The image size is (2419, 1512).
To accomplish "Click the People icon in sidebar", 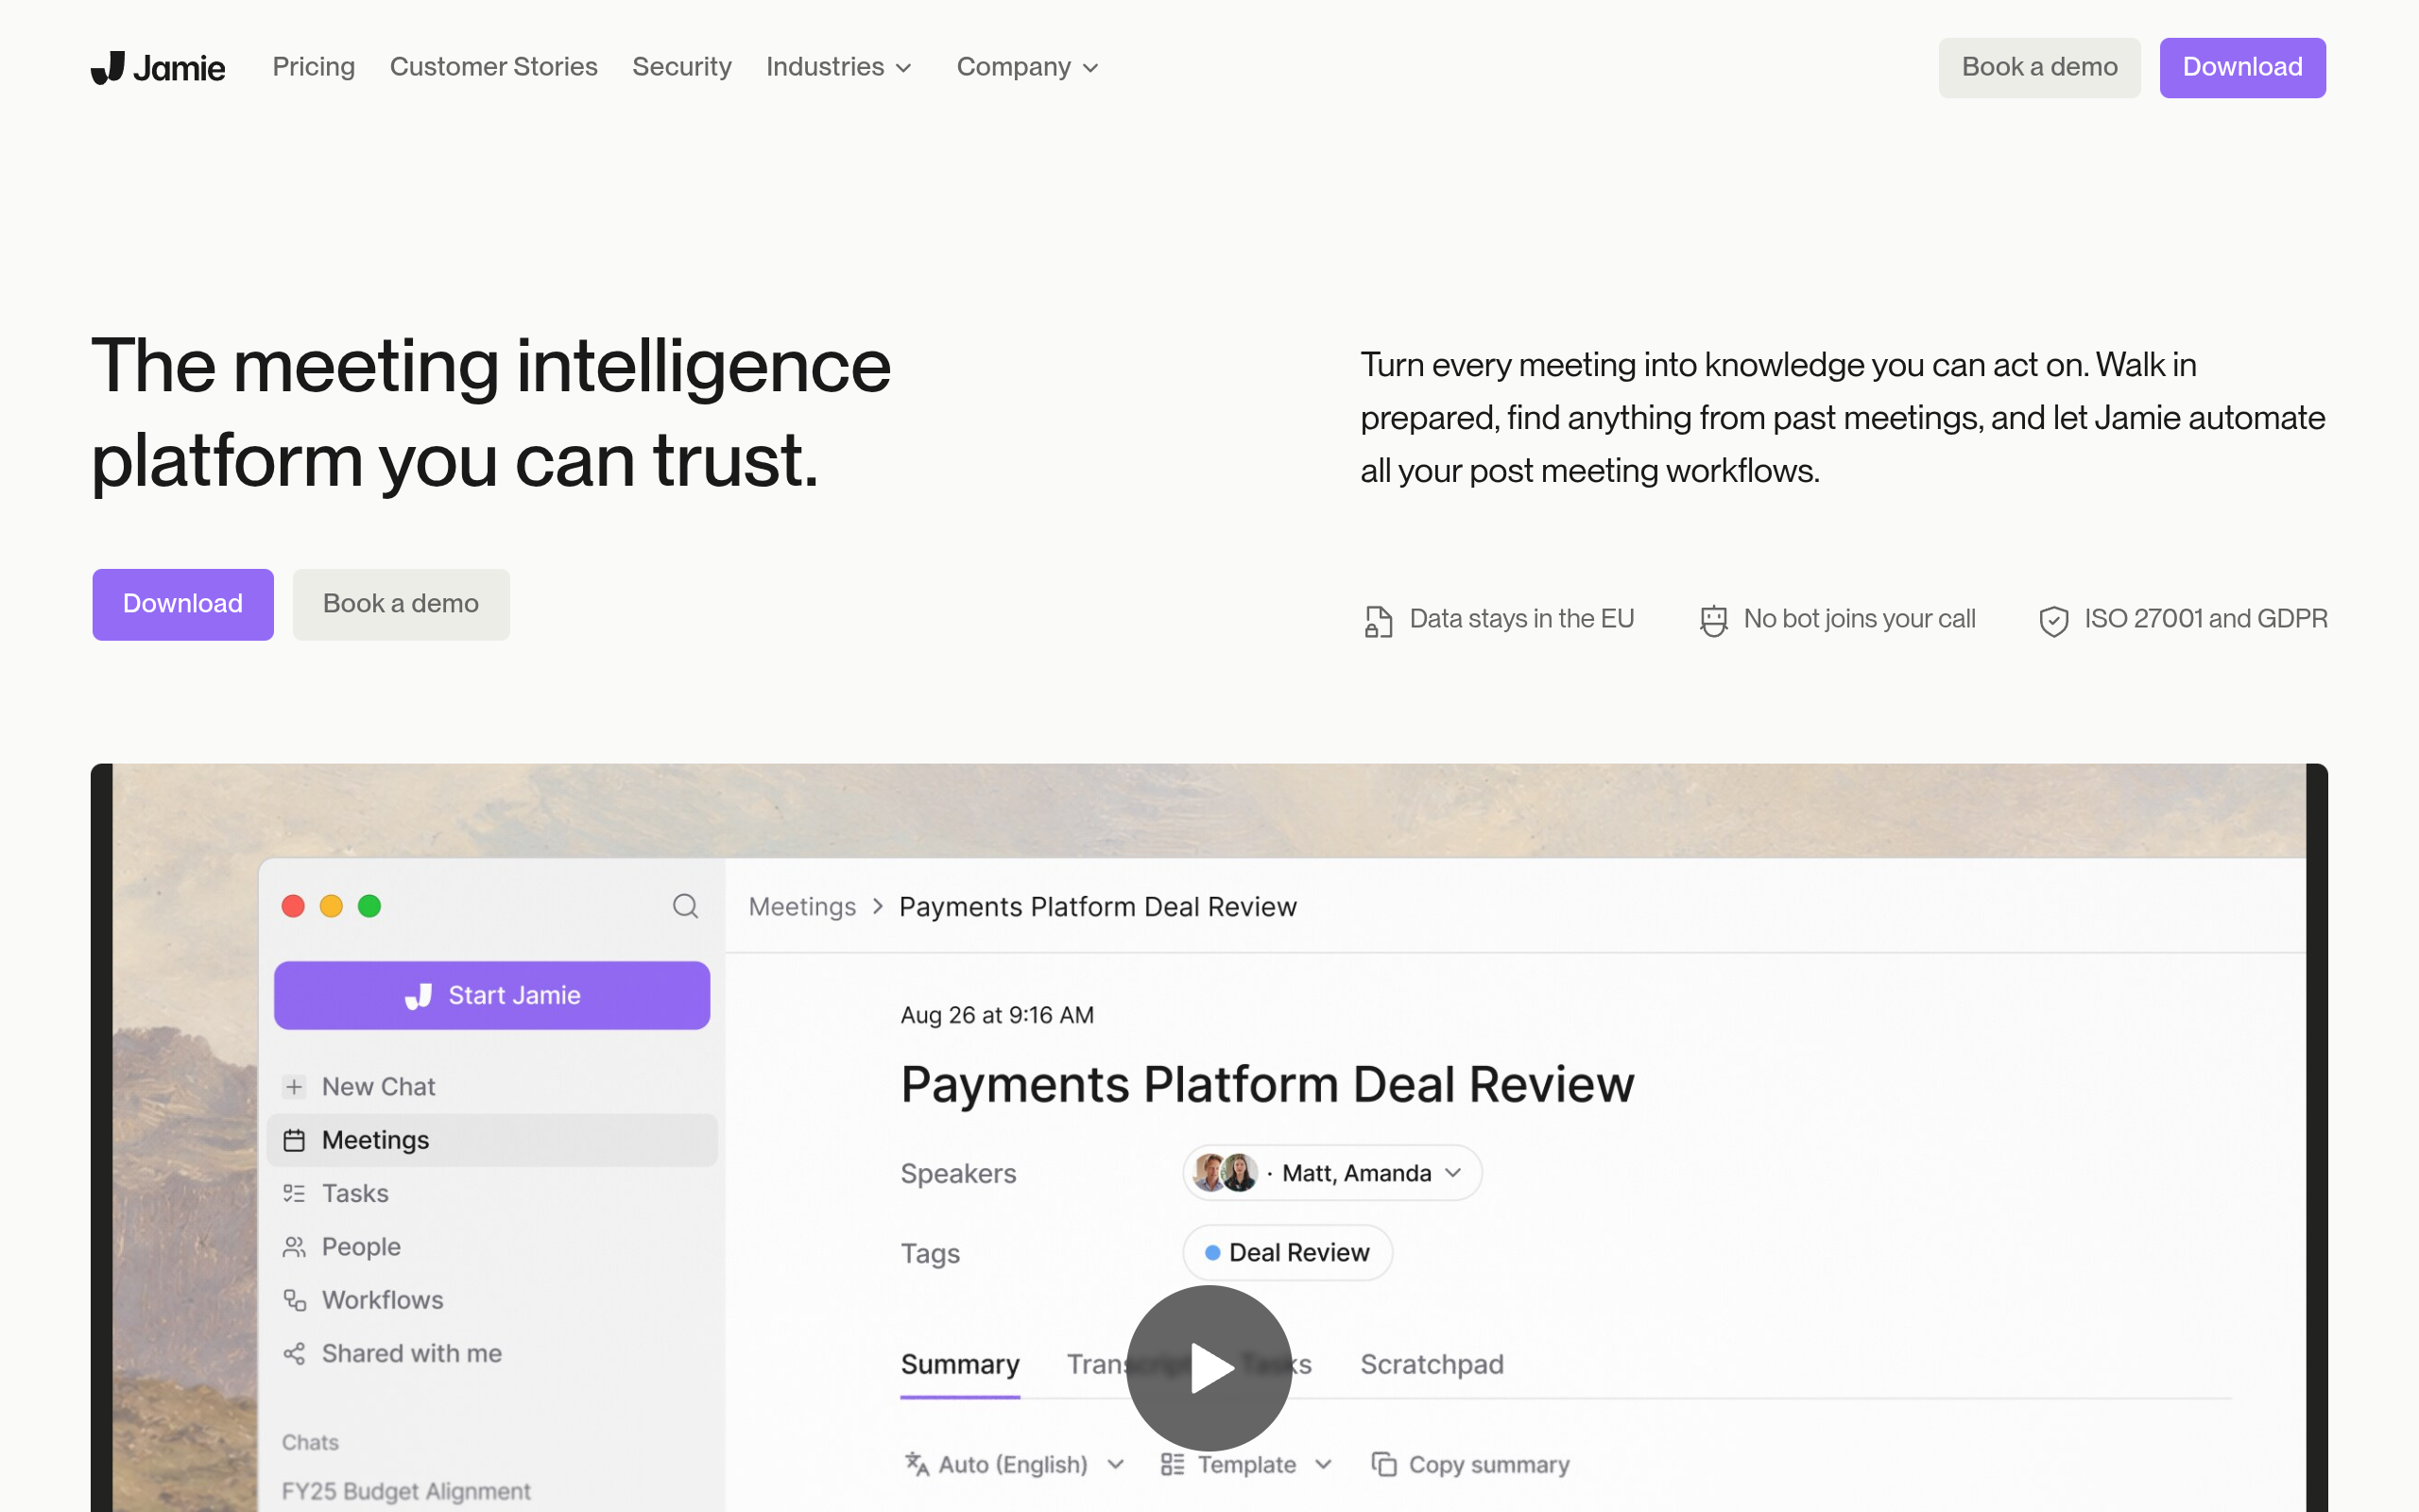I will click(x=294, y=1247).
